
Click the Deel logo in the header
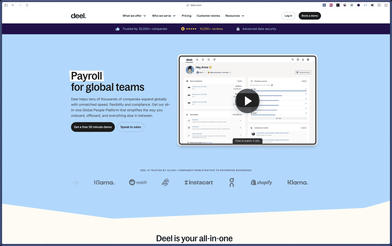[78, 16]
